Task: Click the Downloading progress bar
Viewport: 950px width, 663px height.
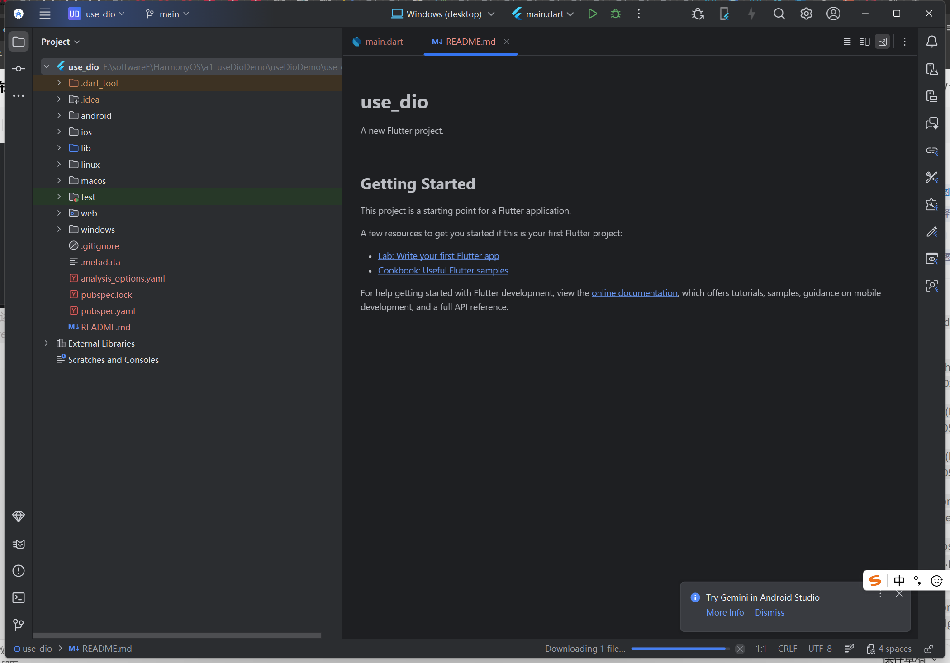Action: pos(680,649)
